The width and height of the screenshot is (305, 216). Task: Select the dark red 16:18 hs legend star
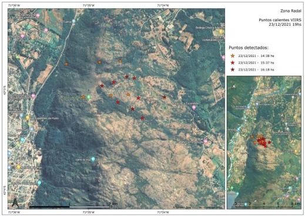point(233,69)
